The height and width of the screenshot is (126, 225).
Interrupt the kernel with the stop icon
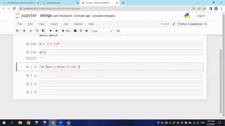click(x=75, y=31)
